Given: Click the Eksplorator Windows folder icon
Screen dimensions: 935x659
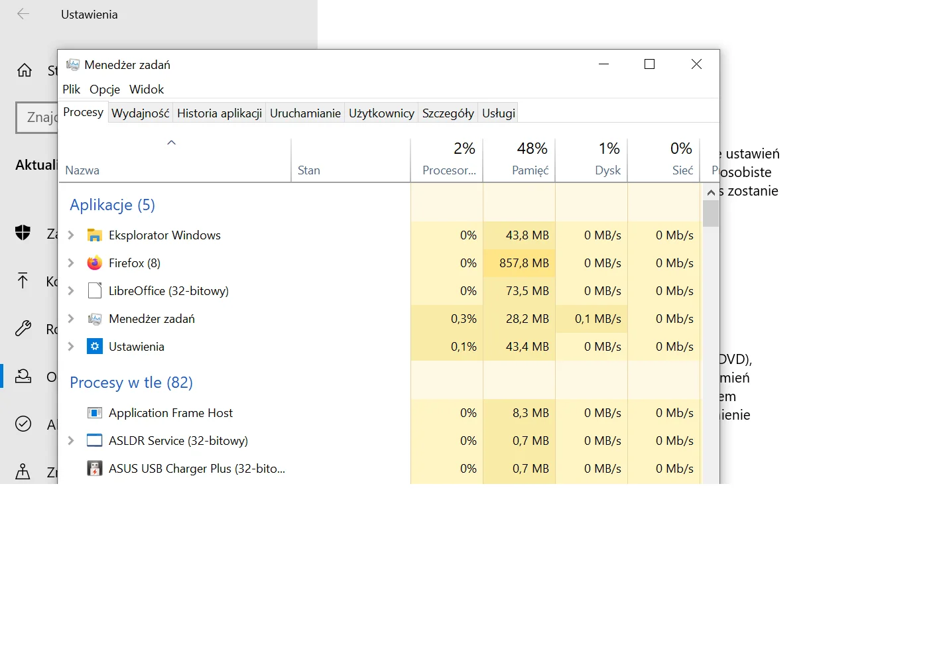Looking at the screenshot, I should pyautogui.click(x=95, y=235).
